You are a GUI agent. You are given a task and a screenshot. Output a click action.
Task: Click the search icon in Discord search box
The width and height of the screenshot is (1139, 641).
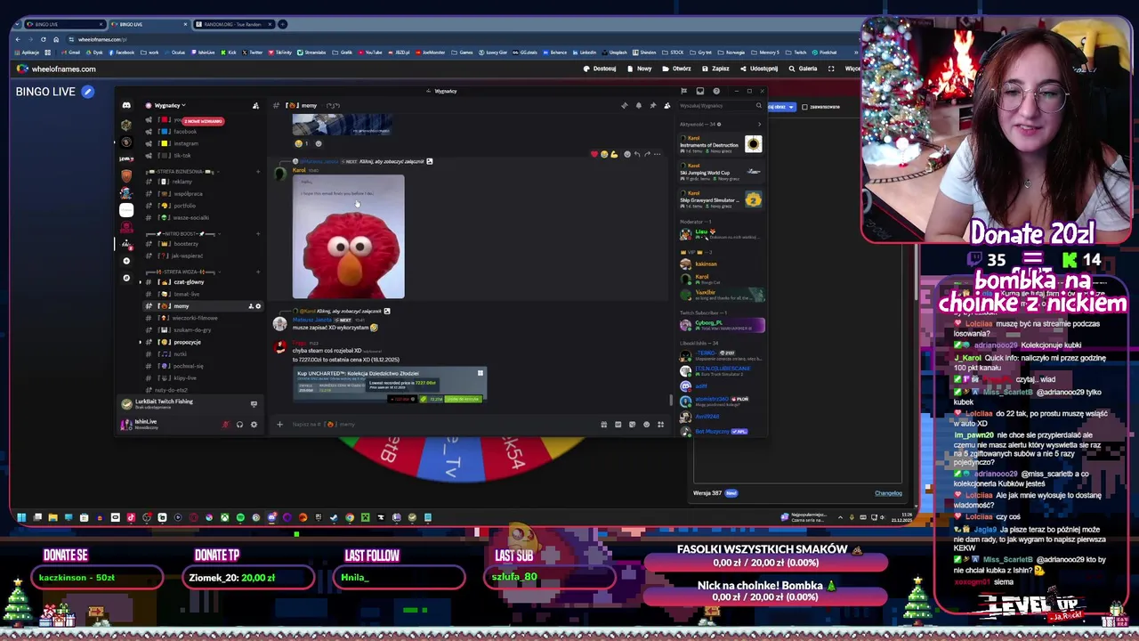pyautogui.click(x=759, y=106)
